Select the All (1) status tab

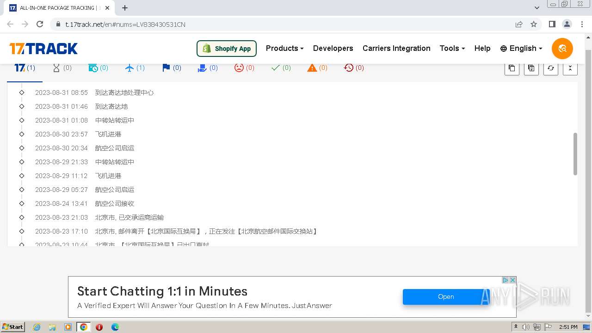pyautogui.click(x=25, y=68)
